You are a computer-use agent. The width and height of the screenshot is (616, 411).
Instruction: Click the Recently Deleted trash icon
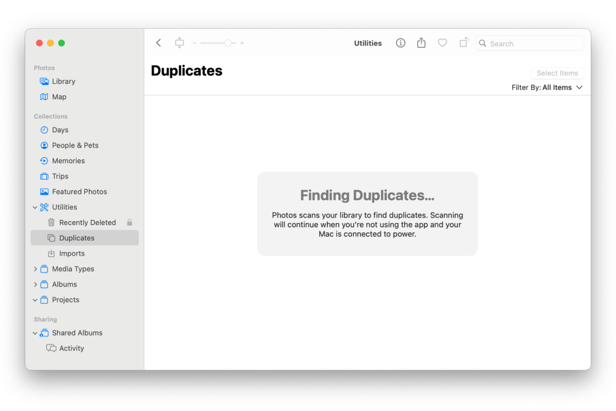51,222
